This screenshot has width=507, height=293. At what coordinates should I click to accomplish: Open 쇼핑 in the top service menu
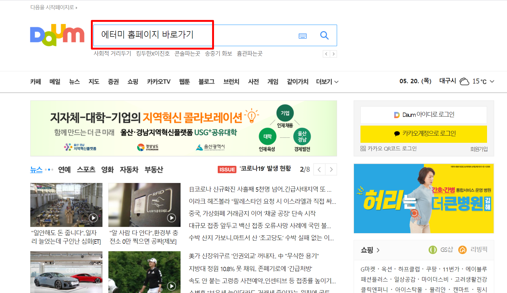[x=133, y=82]
